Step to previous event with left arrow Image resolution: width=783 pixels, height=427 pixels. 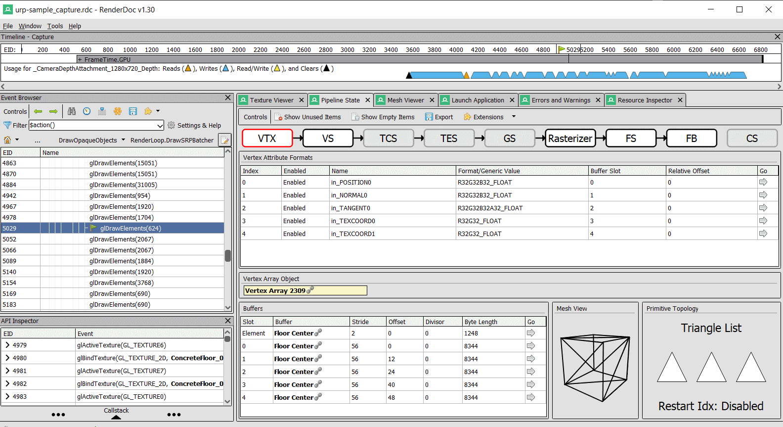(38, 111)
